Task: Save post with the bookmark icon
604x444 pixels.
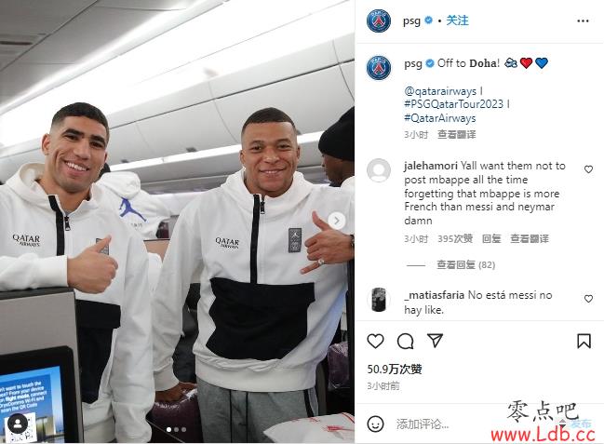Action: click(584, 341)
